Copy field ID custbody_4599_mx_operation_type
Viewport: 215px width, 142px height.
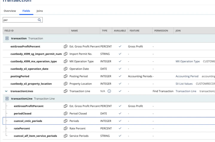(65, 61)
